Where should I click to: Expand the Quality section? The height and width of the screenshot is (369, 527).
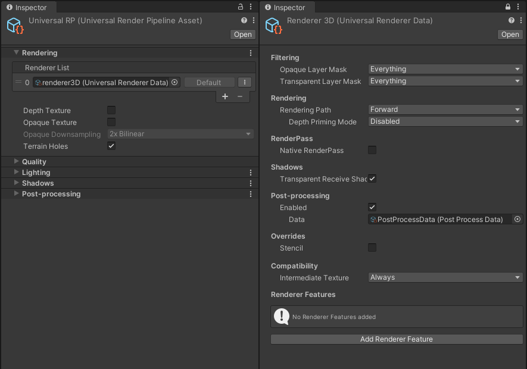(x=16, y=161)
